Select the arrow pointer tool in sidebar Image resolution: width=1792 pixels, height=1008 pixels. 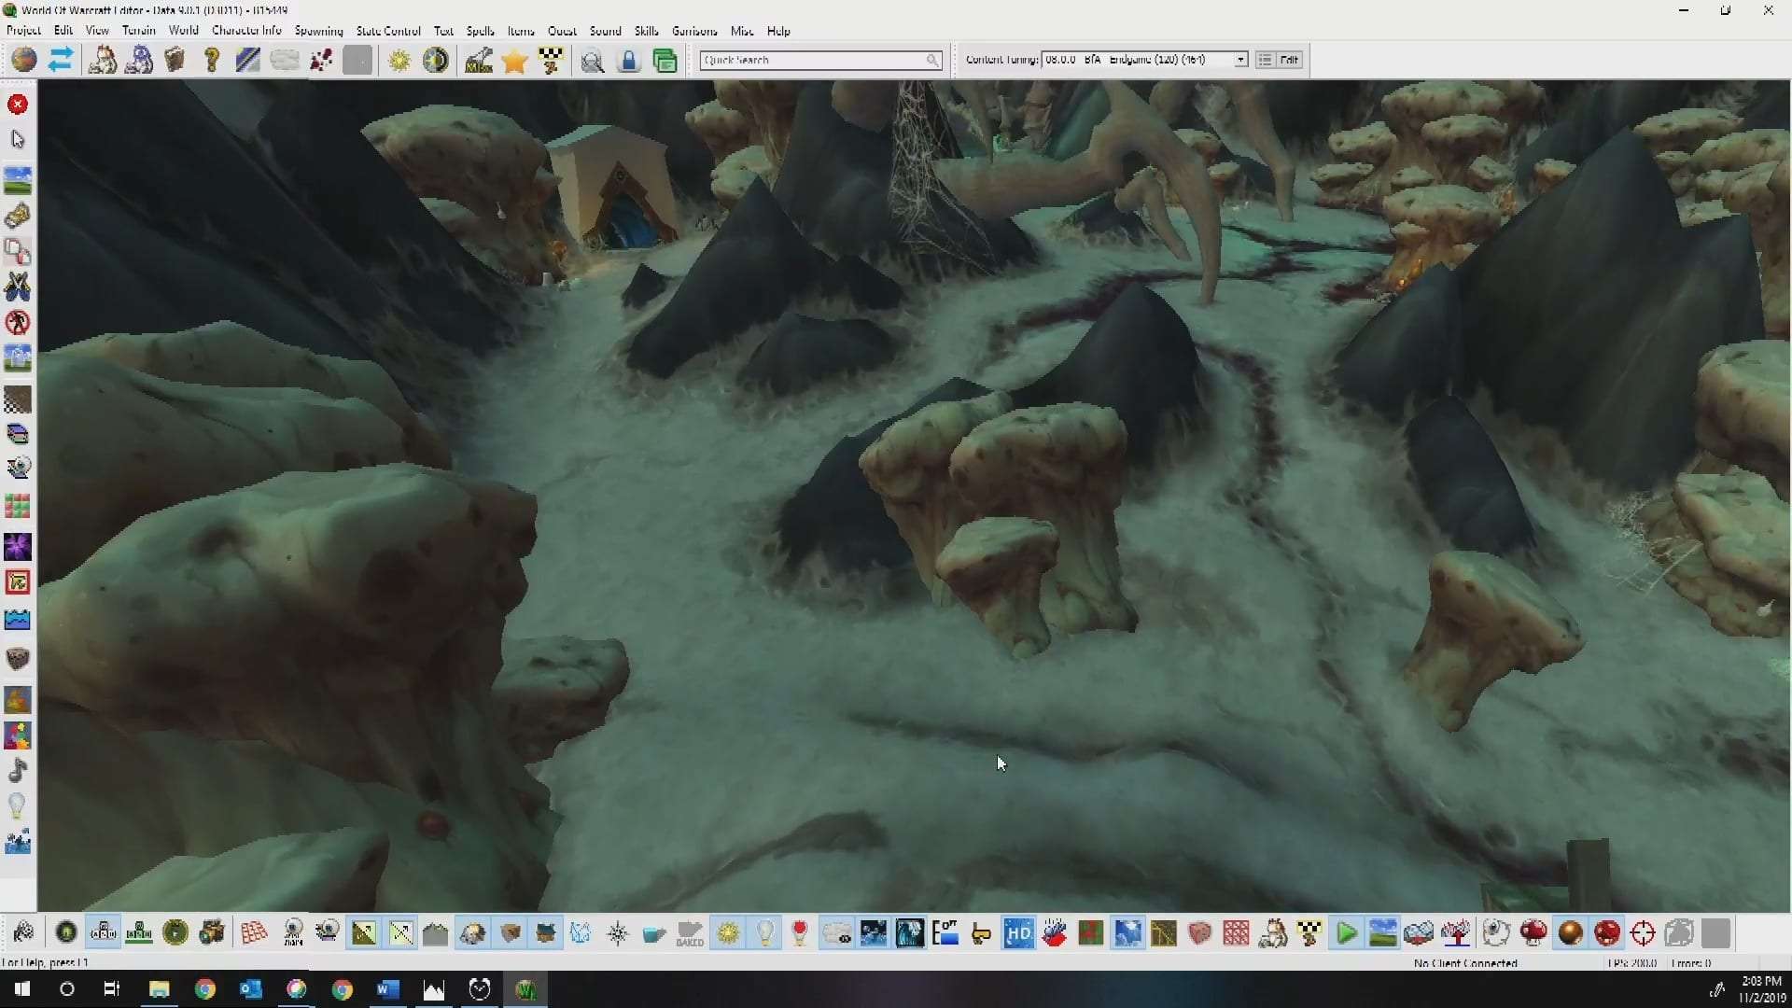17,139
